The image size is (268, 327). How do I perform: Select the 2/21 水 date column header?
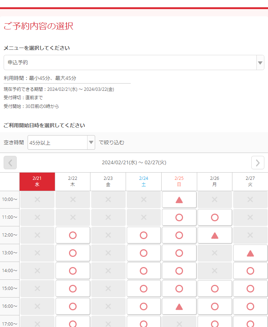click(37, 181)
